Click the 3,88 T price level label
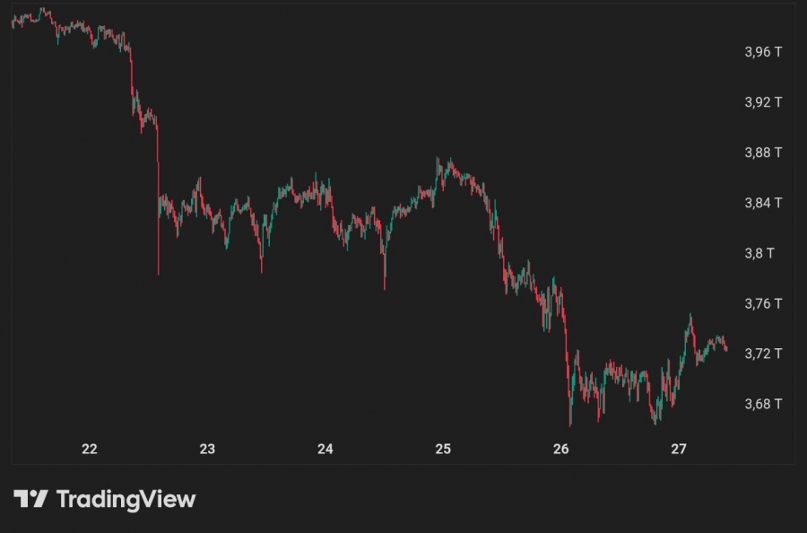807x533 pixels. coord(763,153)
